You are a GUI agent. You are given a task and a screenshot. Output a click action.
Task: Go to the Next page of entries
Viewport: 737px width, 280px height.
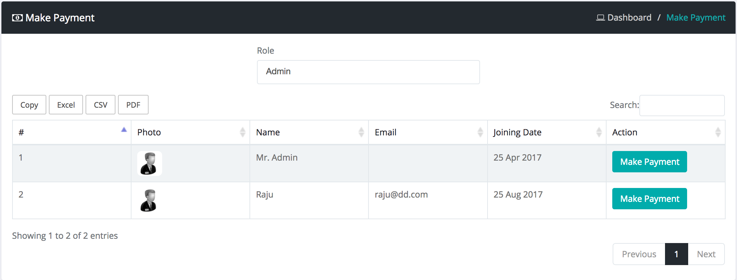pyautogui.click(x=706, y=254)
